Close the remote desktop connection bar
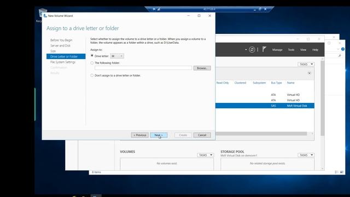The width and height of the screenshot is (350, 197). [265, 9]
